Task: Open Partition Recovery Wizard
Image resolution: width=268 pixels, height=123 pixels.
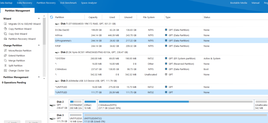Action: coord(22,39)
